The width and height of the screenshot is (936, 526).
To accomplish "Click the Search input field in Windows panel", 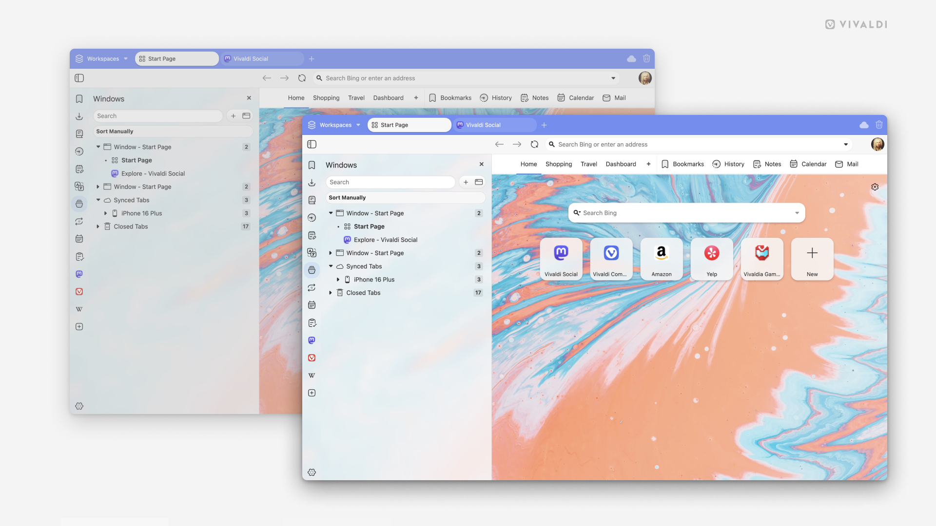I will pyautogui.click(x=392, y=181).
